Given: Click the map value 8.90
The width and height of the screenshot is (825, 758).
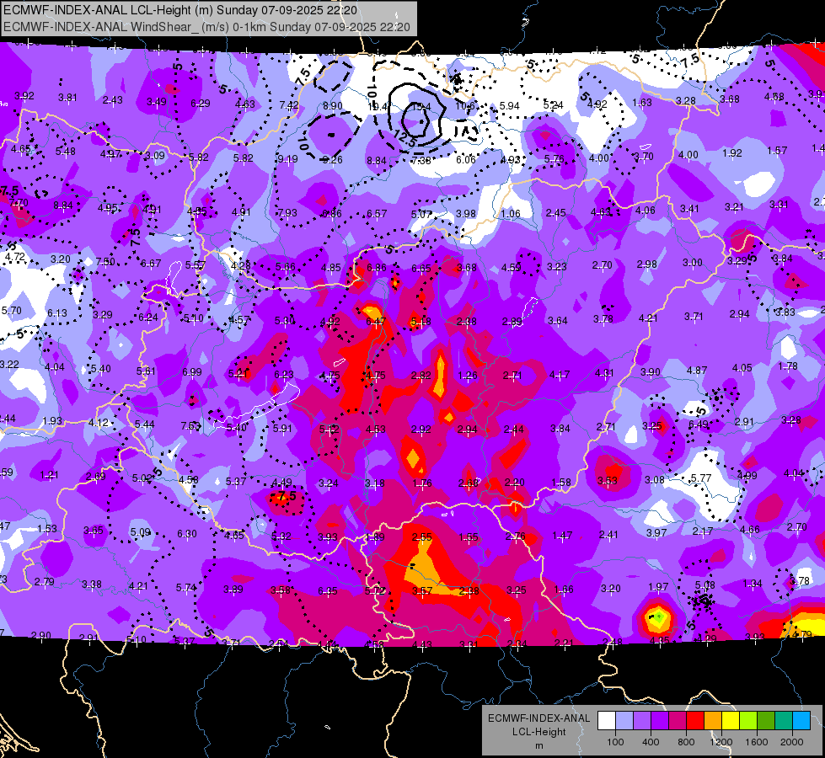Looking at the screenshot, I should 333,106.
